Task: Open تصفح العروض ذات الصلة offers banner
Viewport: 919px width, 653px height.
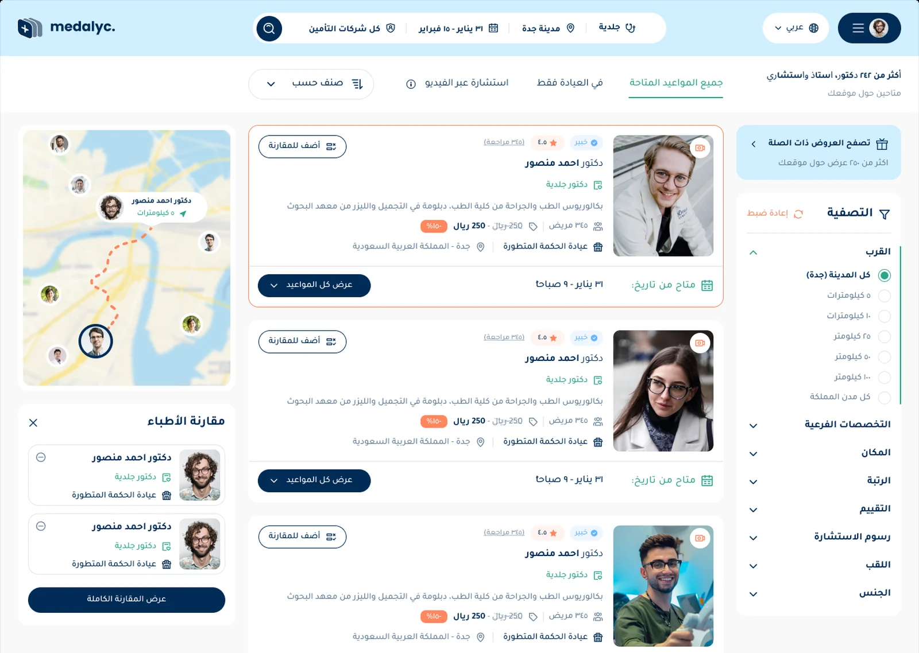Action: pyautogui.click(x=818, y=152)
